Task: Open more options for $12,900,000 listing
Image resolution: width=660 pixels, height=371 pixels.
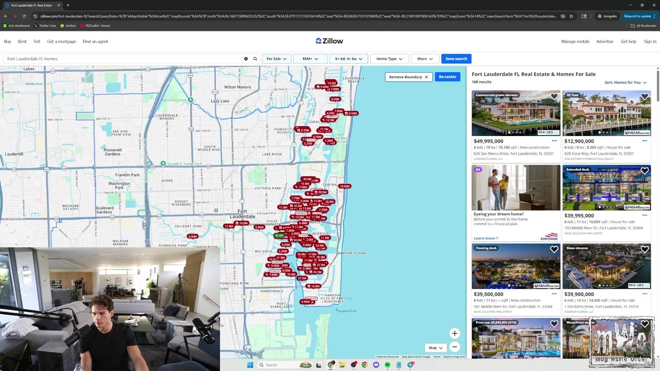Action: tap(645, 141)
